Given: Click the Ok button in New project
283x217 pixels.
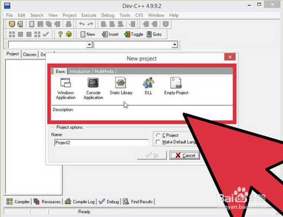Looking at the screenshot, I should pyautogui.click(x=152, y=155).
